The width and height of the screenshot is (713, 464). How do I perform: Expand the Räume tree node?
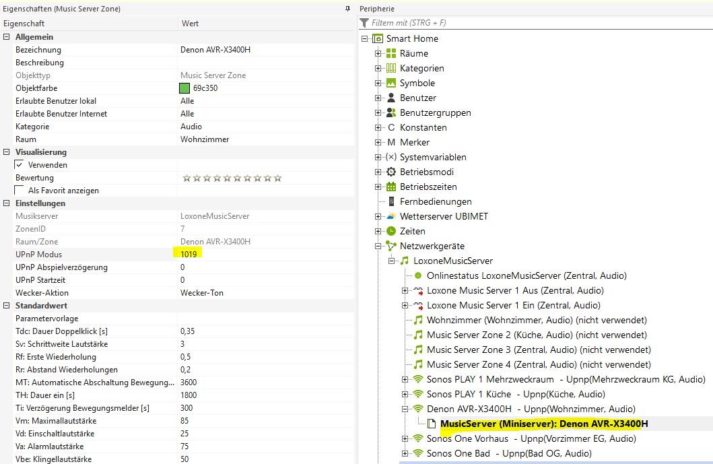tap(378, 54)
